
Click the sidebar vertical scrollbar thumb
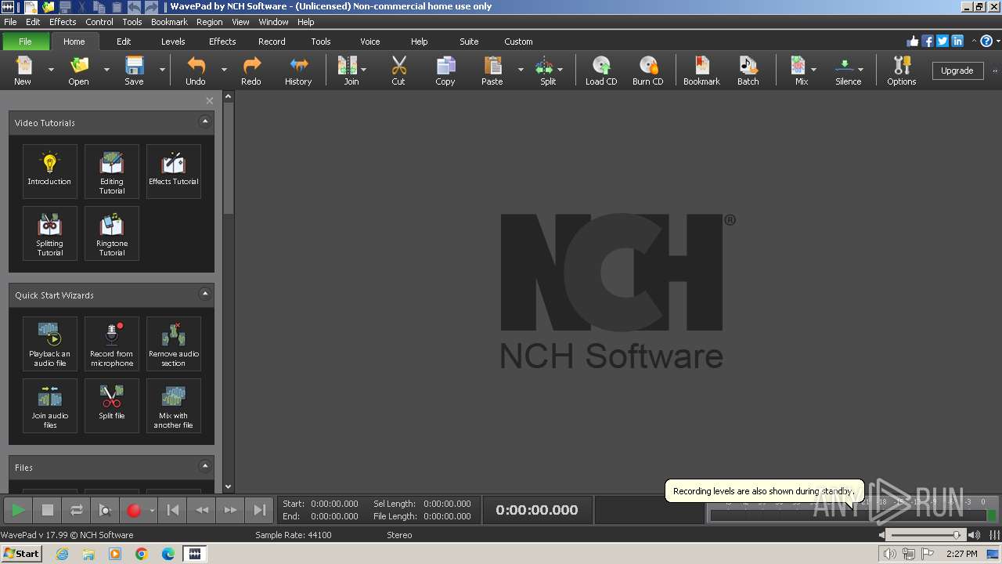pyautogui.click(x=229, y=159)
